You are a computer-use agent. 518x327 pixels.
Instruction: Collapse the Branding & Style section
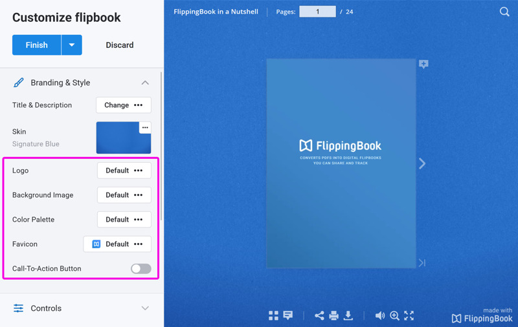(x=145, y=83)
